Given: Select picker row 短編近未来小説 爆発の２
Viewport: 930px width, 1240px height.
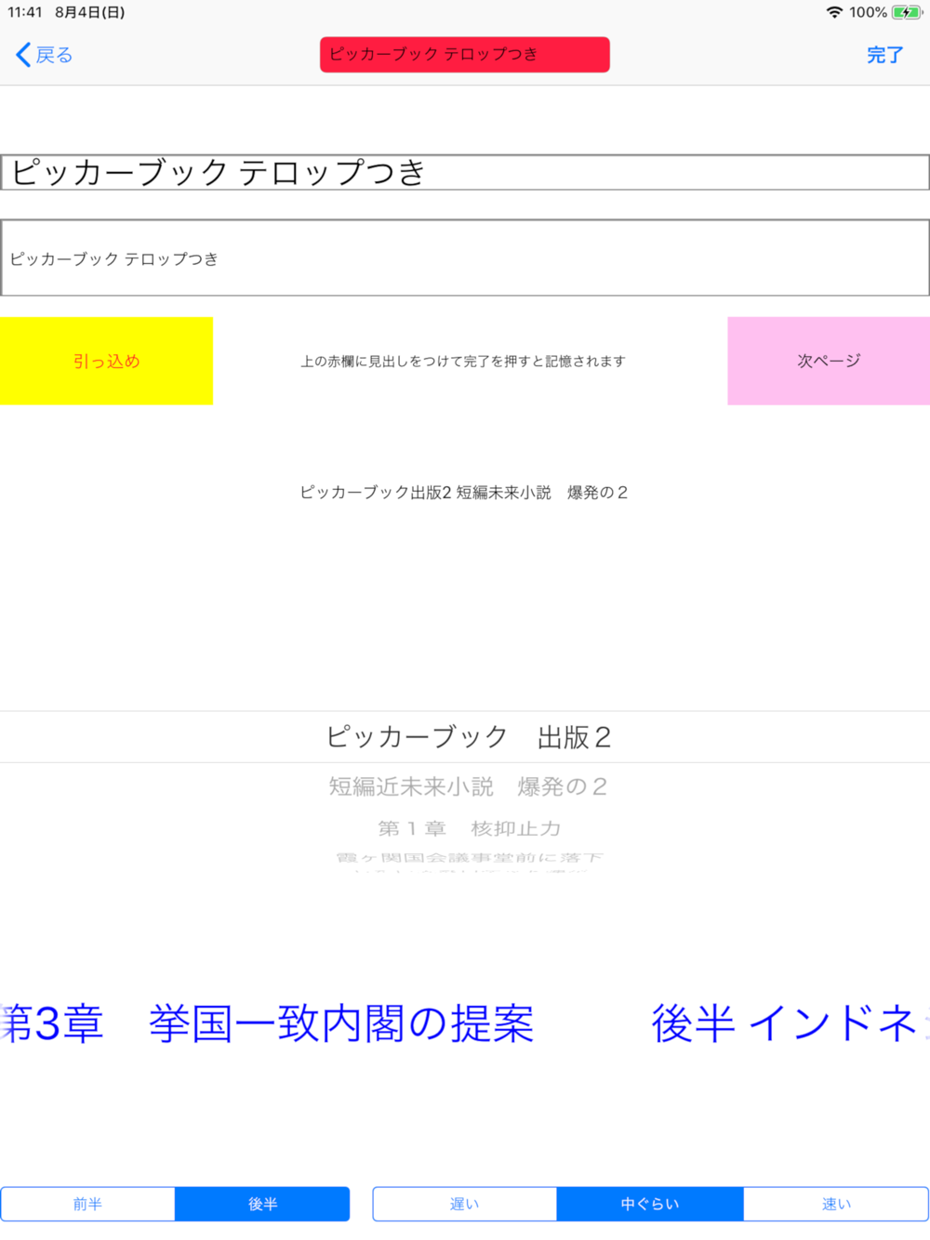Looking at the screenshot, I should [468, 786].
